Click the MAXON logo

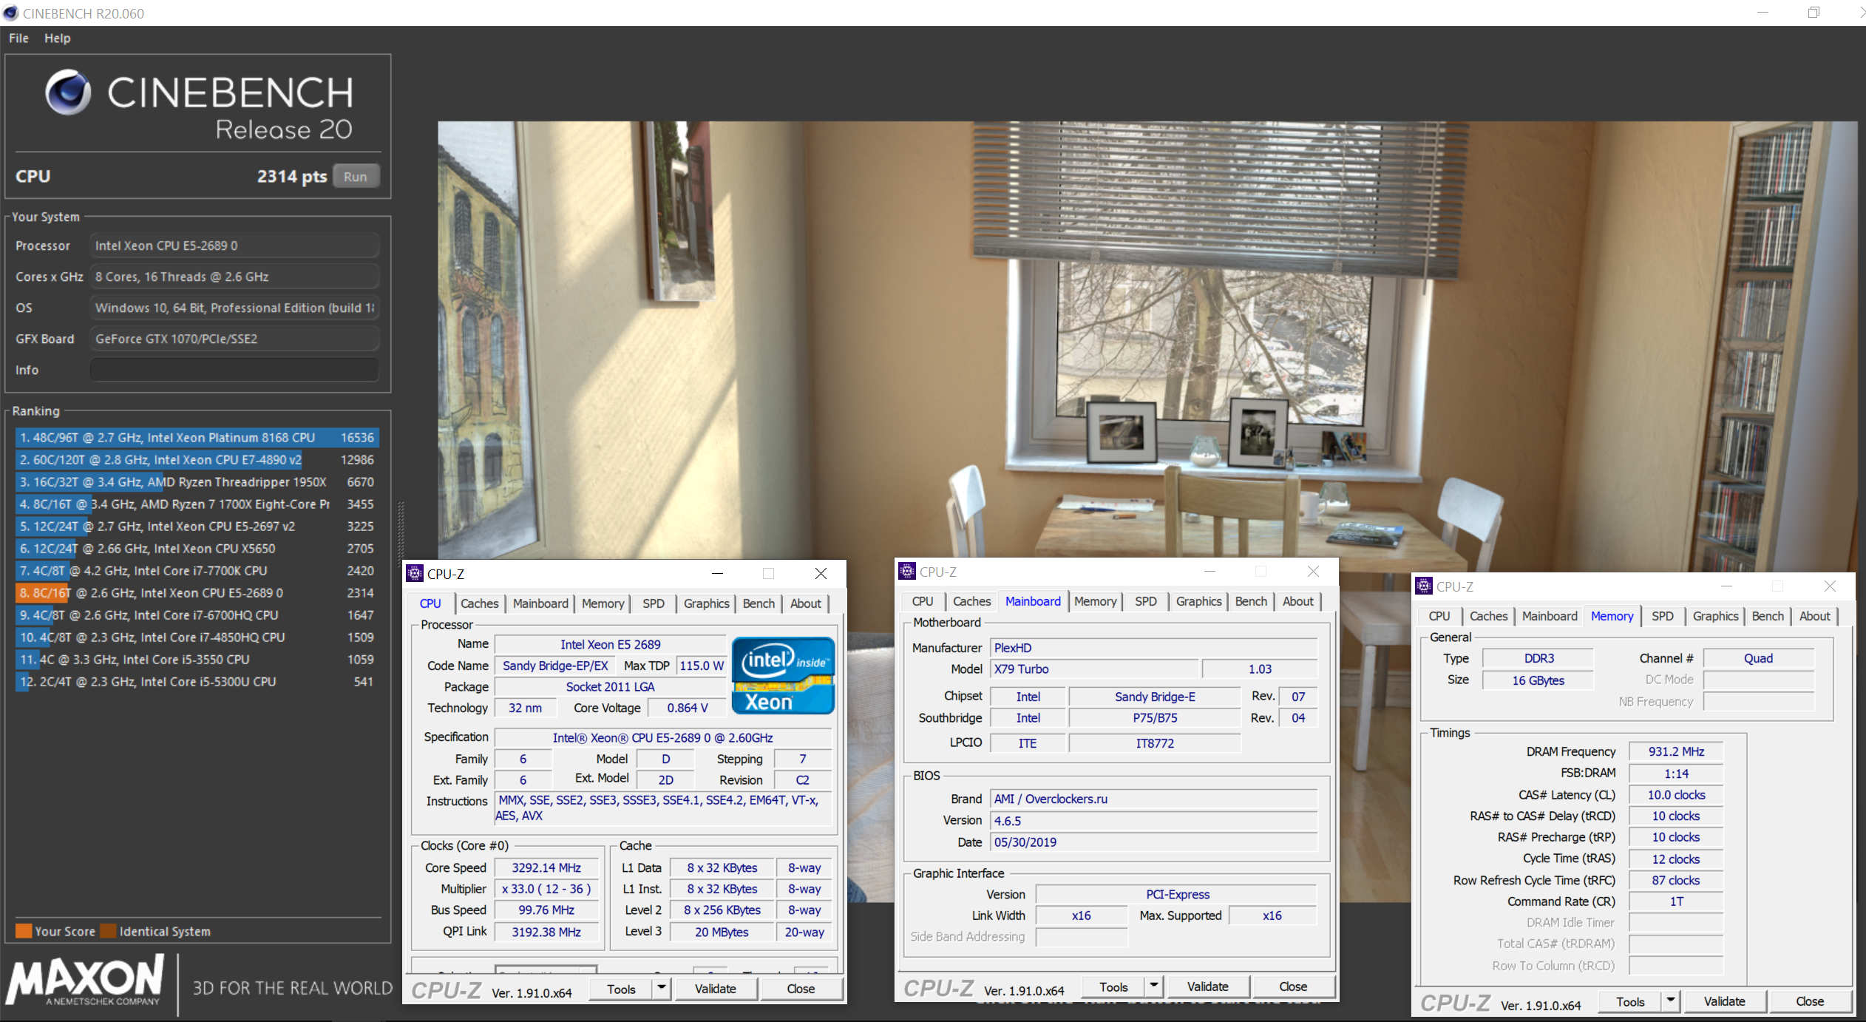(x=85, y=981)
